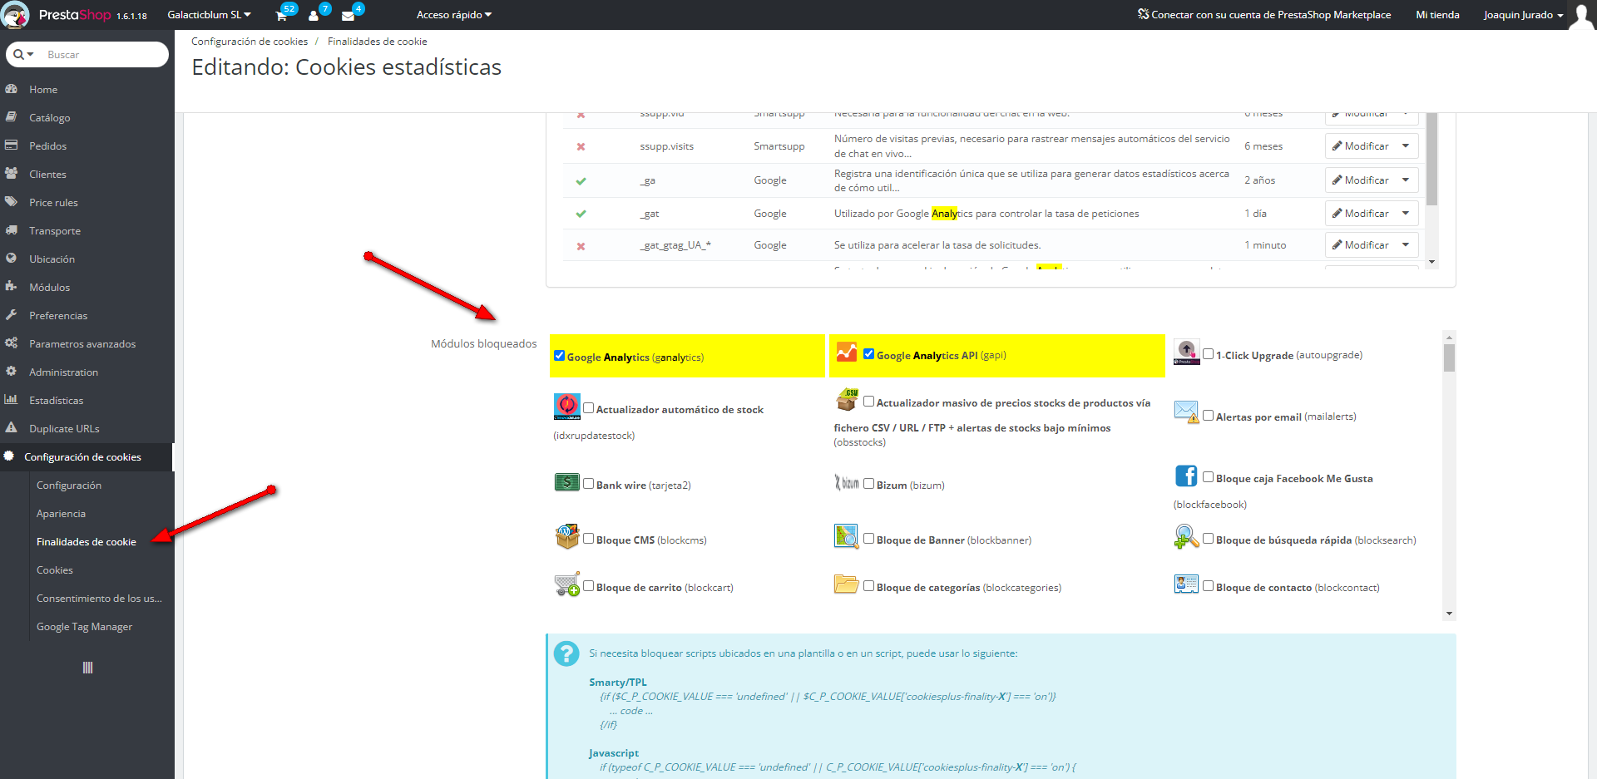Click the Facebook module icon
Screen dimensions: 1597x779
(1186, 476)
